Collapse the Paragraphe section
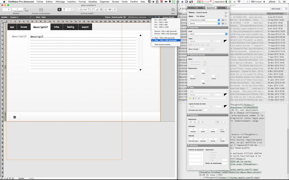The width and height of the screenshot is (289, 180). coord(188,115)
